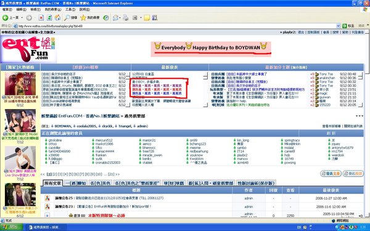Image resolution: width=370 pixels, height=231 pixels.
Task: Click the Windows Start button
Action: (x=11, y=227)
